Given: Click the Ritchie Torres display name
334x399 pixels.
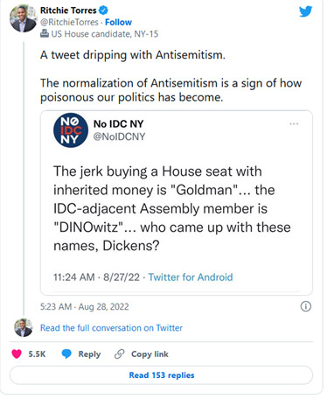Looking at the screenshot, I should [68, 10].
